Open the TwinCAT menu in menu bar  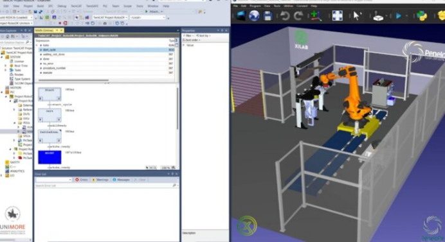[x=76, y=6]
